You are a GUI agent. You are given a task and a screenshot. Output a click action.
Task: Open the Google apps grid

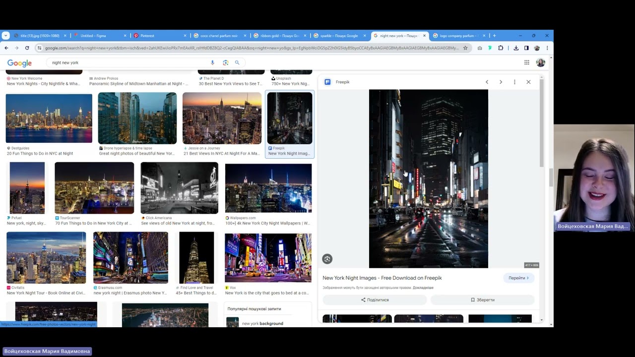527,62
